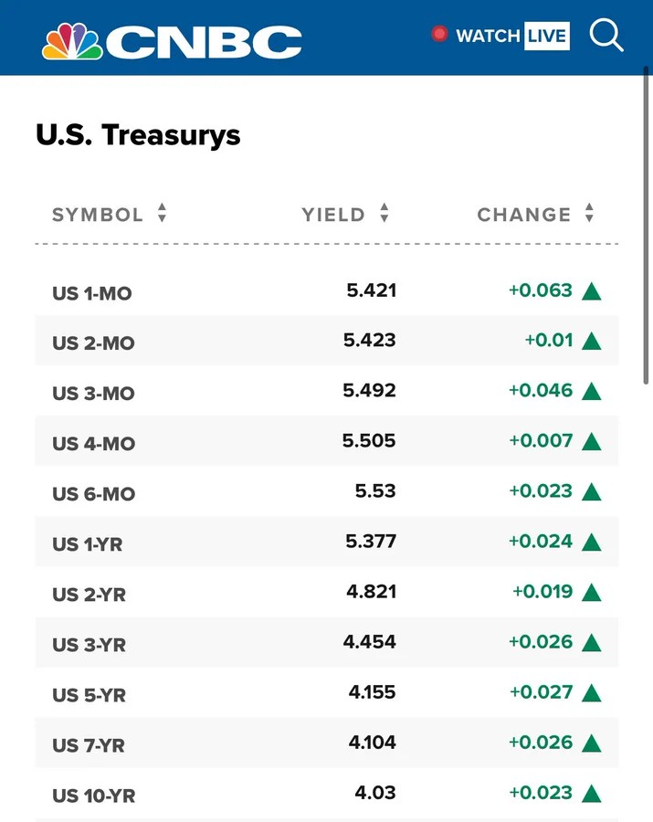
Task: Select the US 5-YR symbol row
Action: point(90,695)
